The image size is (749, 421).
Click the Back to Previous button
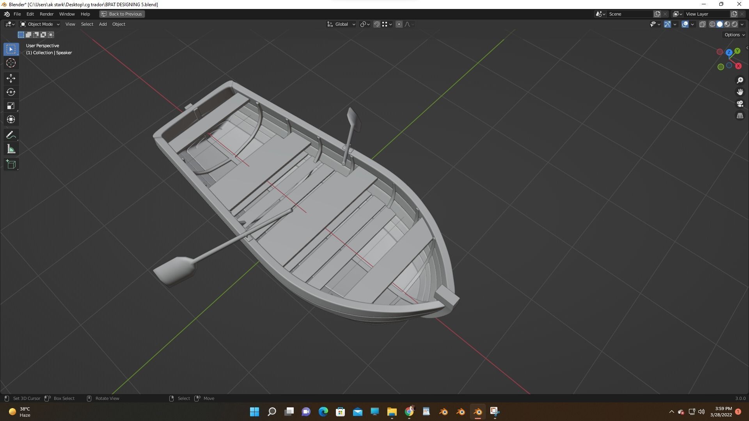point(122,14)
